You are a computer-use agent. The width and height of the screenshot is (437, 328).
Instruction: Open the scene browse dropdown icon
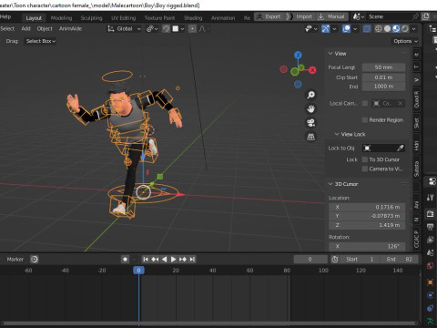click(358, 16)
